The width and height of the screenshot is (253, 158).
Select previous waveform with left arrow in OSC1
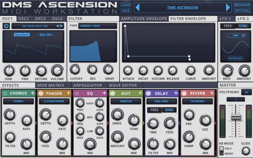(57, 26)
